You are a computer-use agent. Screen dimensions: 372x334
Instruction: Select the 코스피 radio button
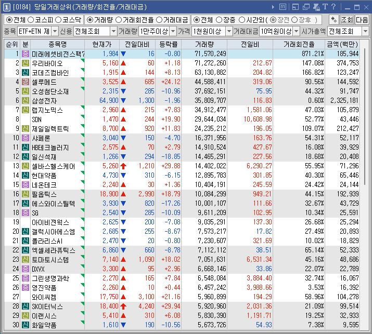[x=31, y=20]
